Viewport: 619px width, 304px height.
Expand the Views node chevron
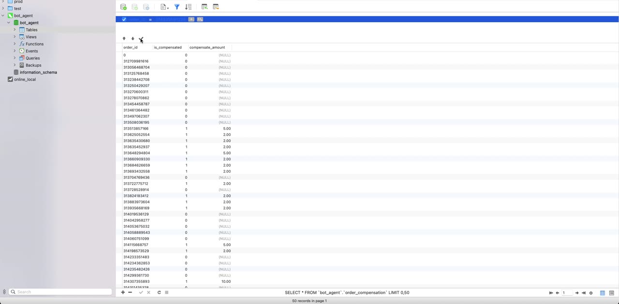click(x=15, y=37)
